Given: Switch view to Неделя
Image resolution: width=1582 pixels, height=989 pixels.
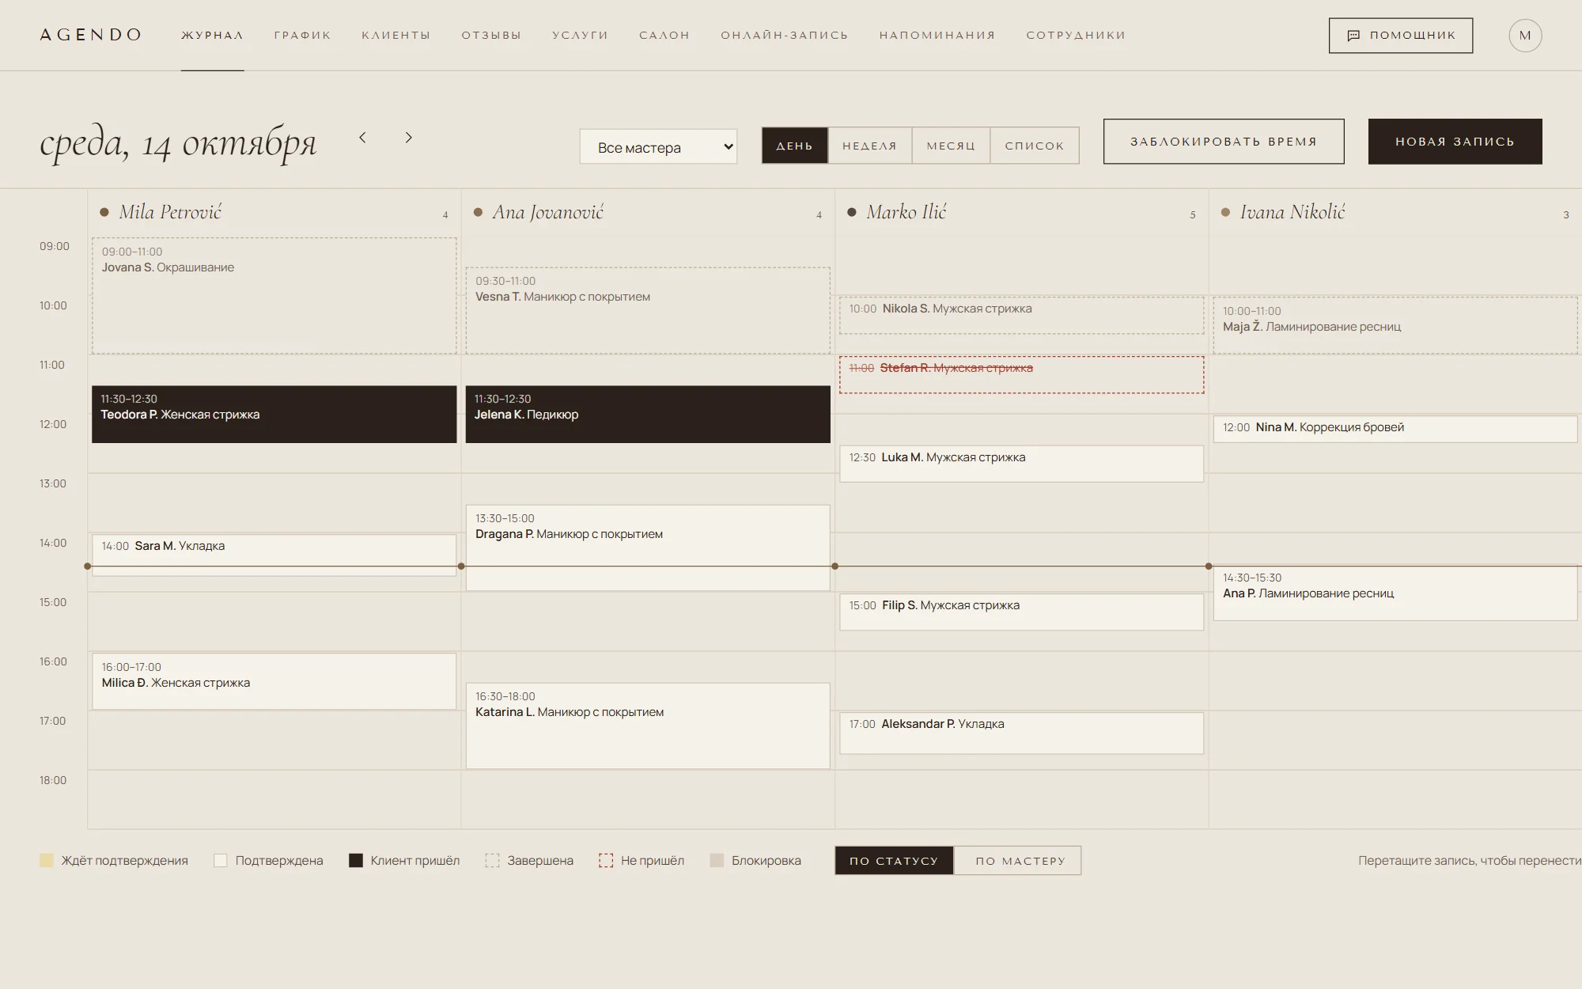Looking at the screenshot, I should (x=870, y=146).
